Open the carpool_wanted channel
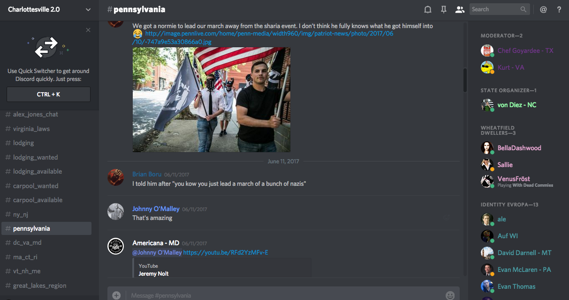The image size is (569, 300). click(x=36, y=186)
